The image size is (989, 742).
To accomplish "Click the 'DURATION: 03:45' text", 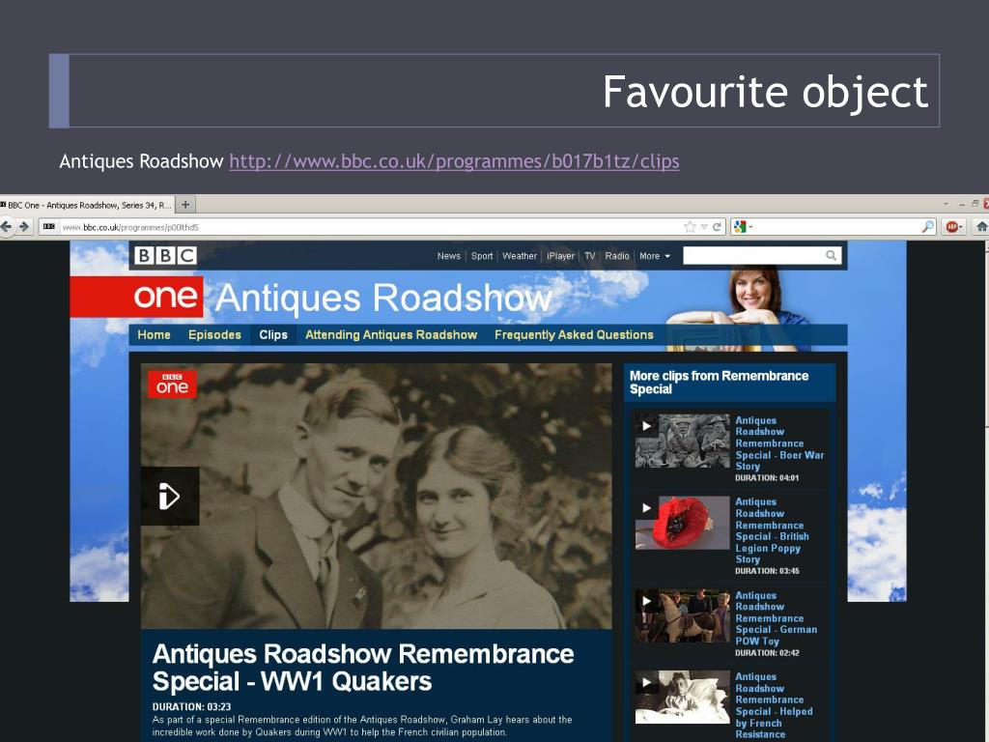I will point(767,571).
